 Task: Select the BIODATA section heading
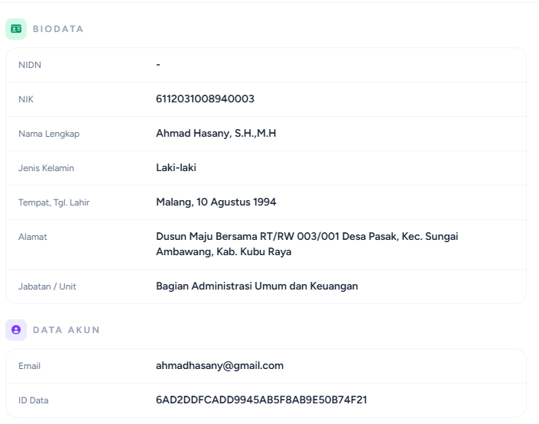pos(58,29)
